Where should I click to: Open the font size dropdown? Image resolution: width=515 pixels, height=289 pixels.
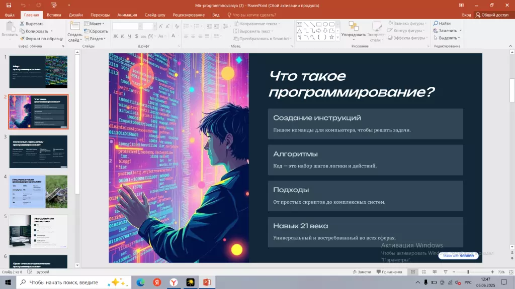point(154,26)
